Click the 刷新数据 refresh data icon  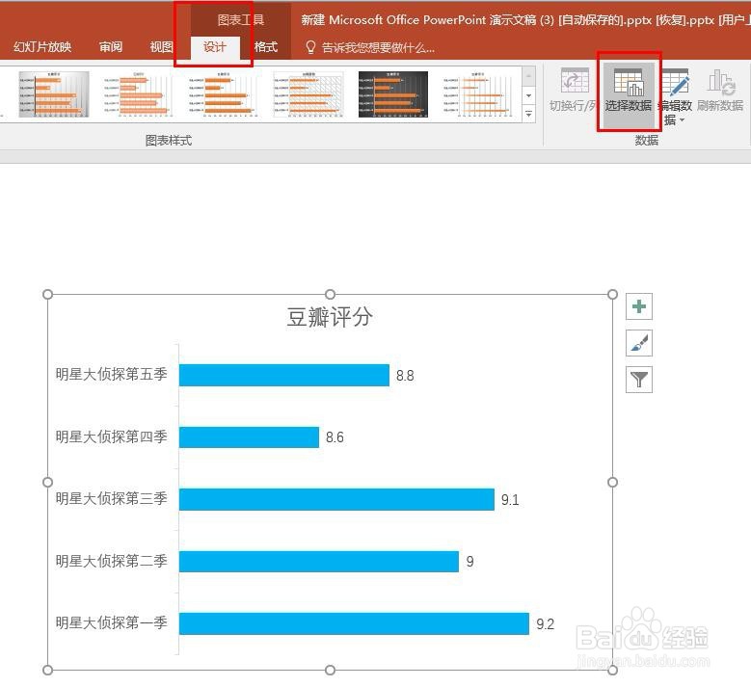pyautogui.click(x=721, y=81)
